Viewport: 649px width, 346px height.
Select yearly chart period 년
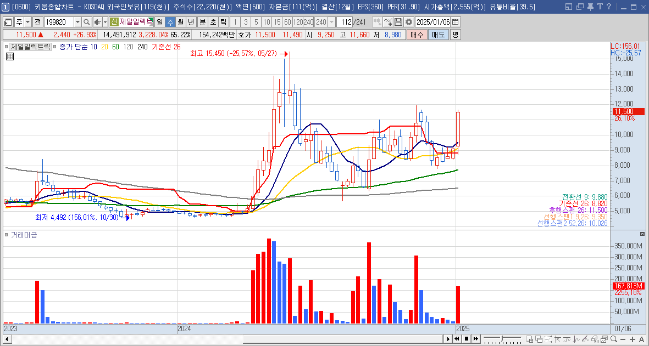(x=190, y=22)
